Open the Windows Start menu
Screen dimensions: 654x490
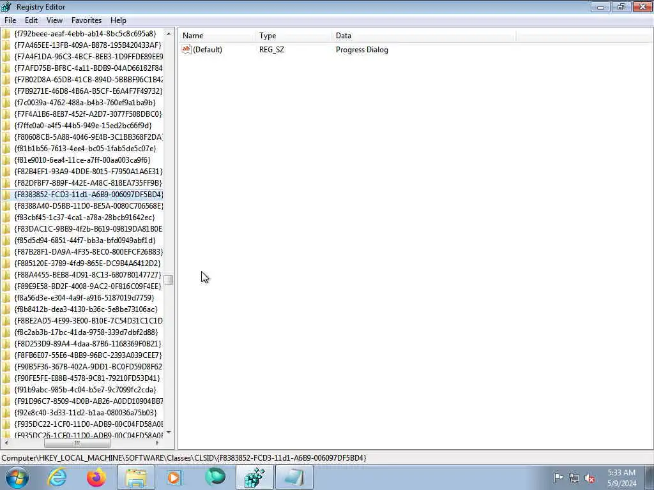pos(17,477)
